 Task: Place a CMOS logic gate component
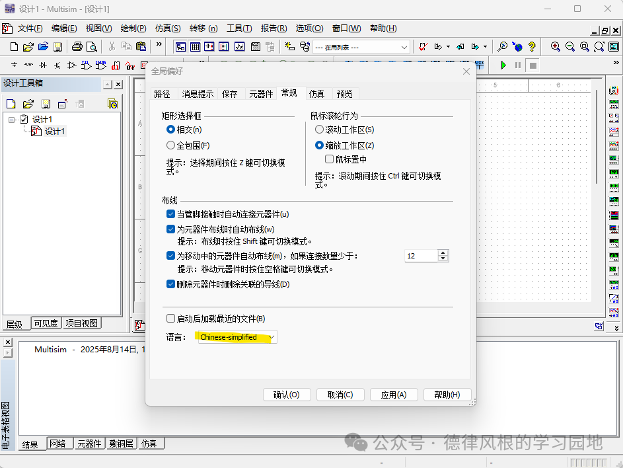coord(101,65)
